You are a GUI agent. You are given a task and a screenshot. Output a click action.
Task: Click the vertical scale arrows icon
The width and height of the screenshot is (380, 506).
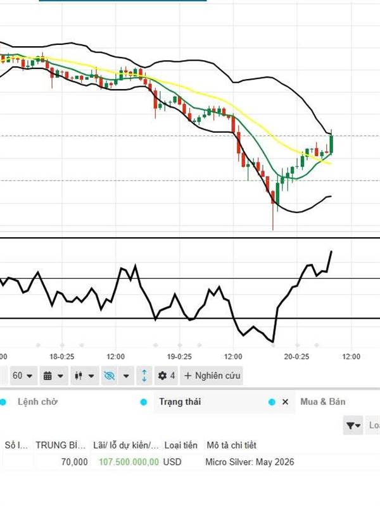(x=144, y=376)
